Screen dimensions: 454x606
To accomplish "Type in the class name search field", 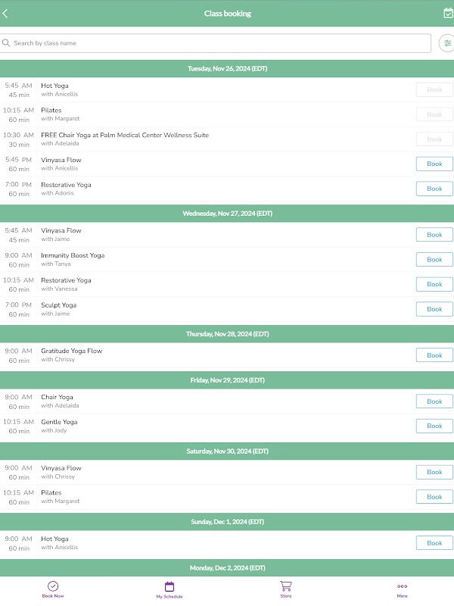I will tap(219, 43).
